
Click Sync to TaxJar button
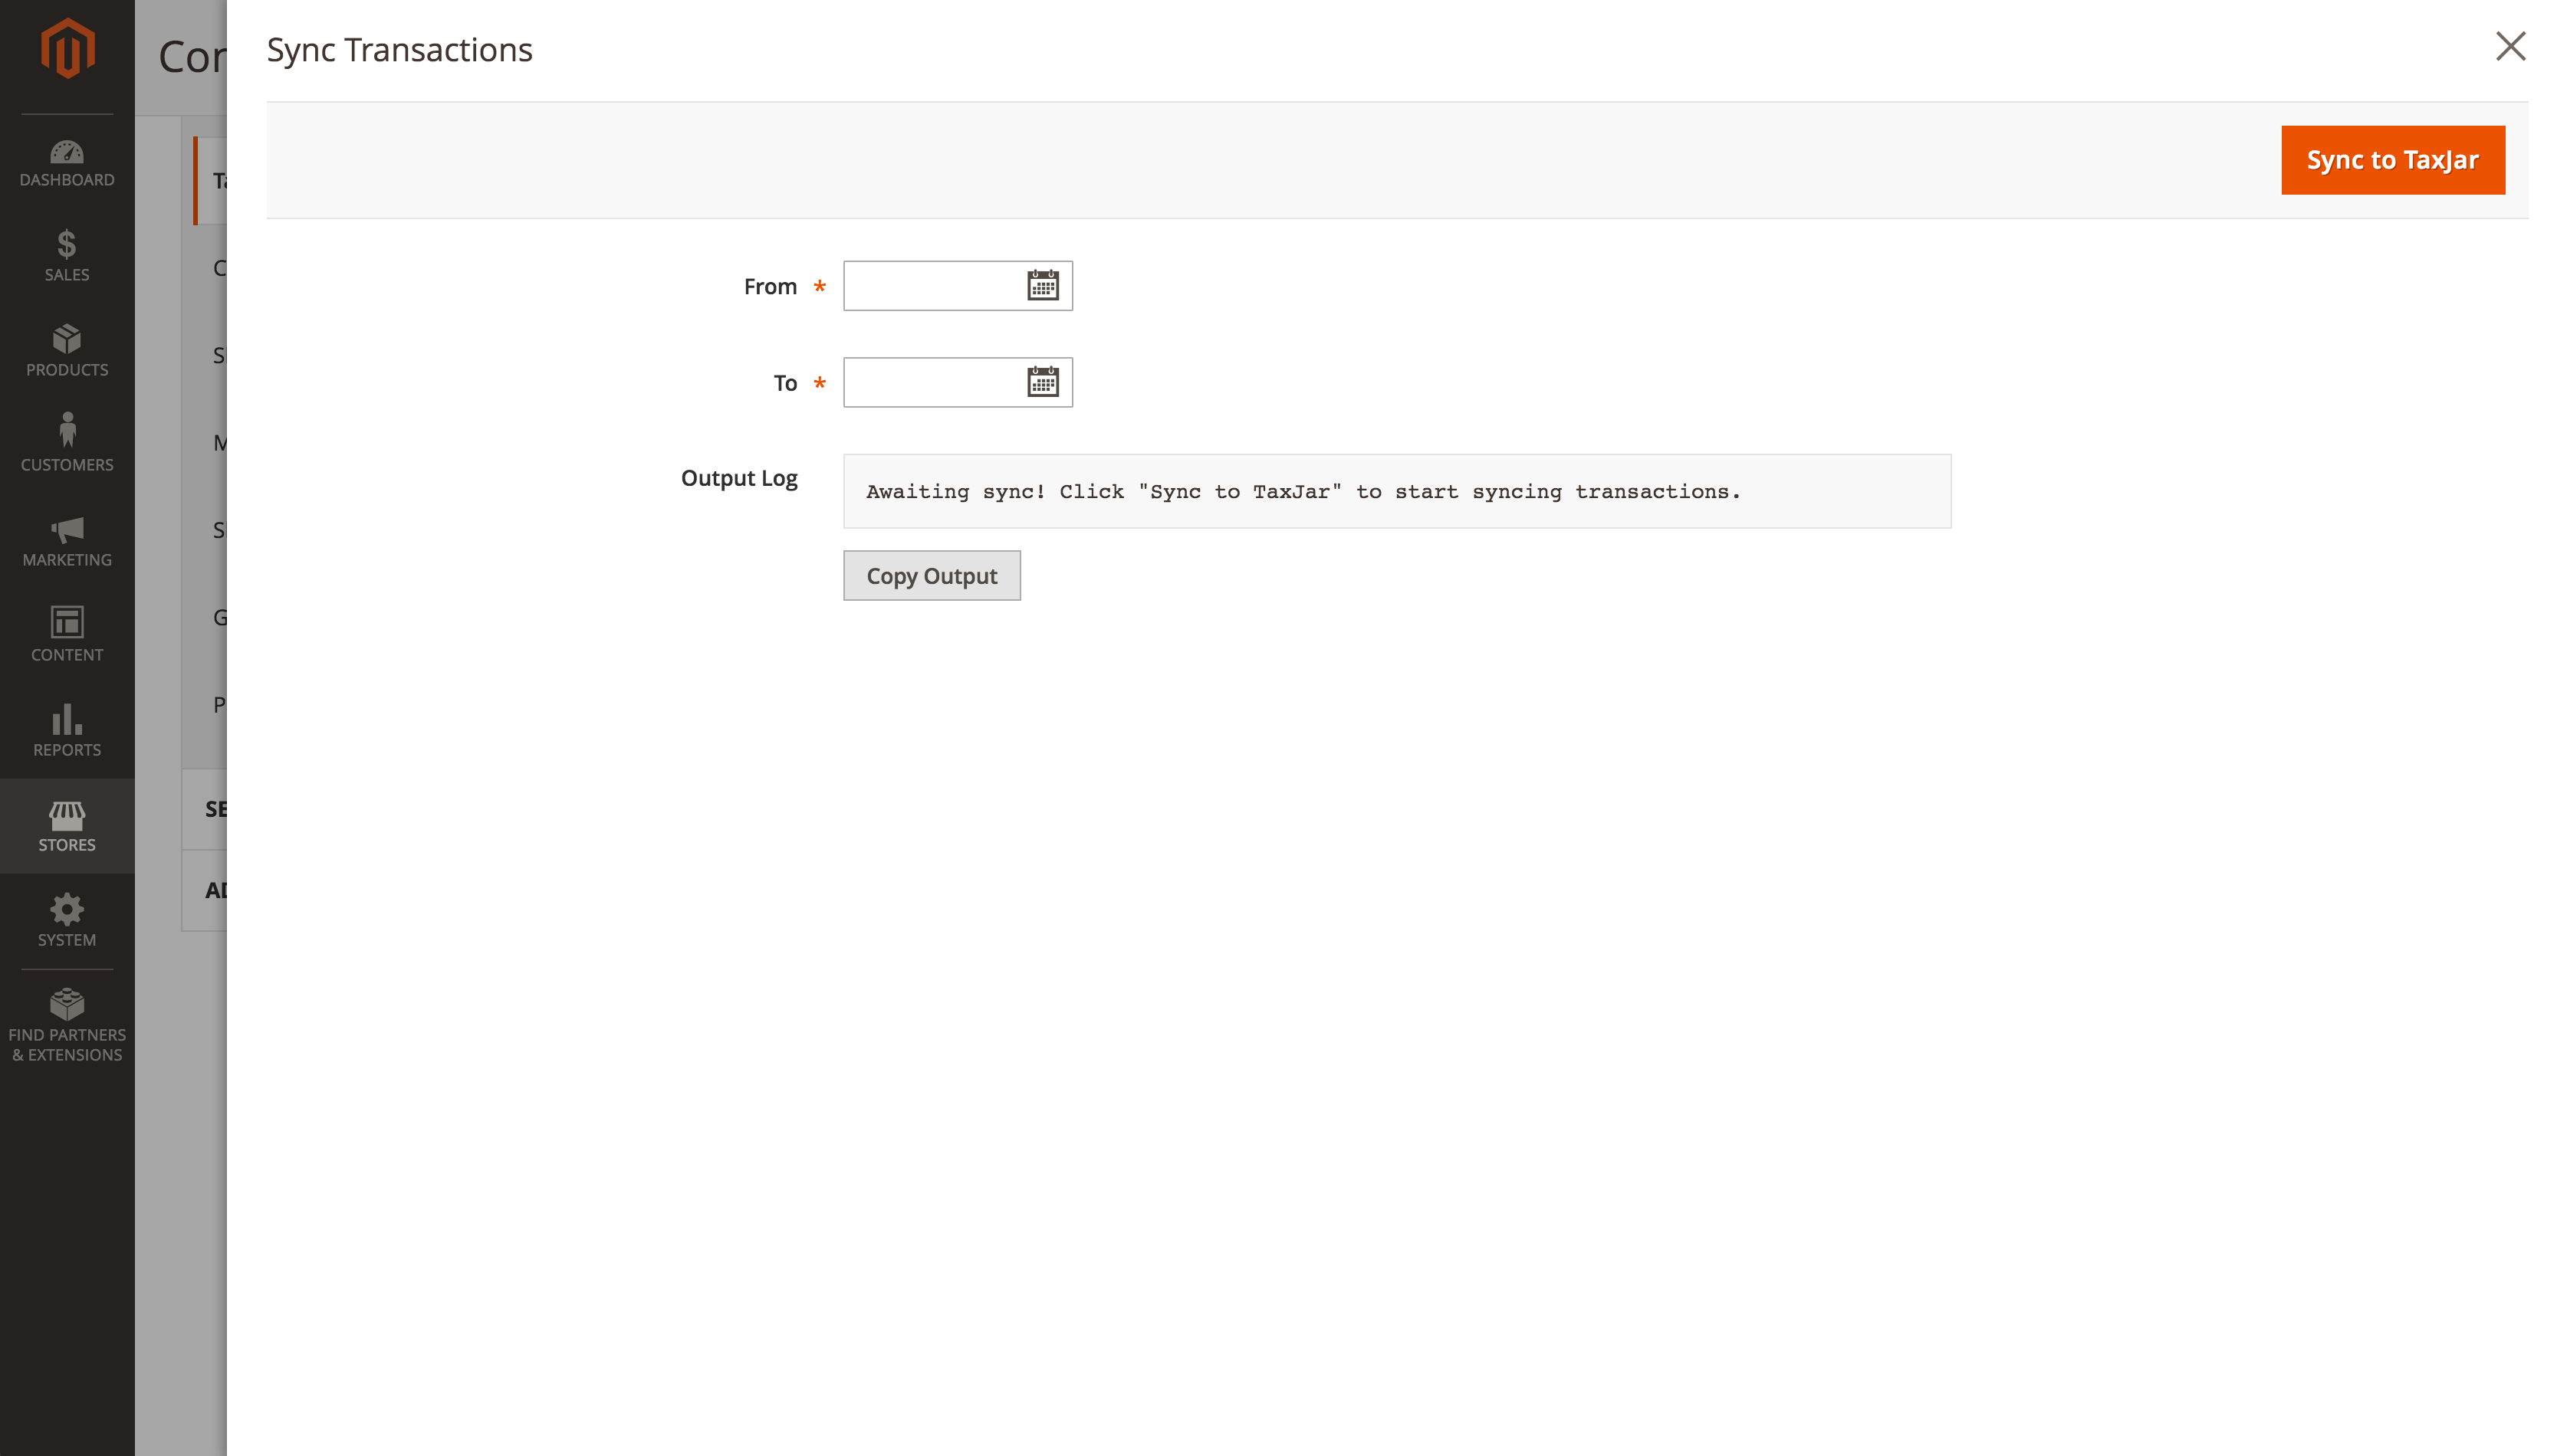pos(2392,159)
